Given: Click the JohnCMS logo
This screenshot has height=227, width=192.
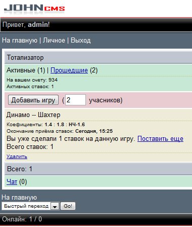Looking at the screenshot, I should tap(34, 9).
